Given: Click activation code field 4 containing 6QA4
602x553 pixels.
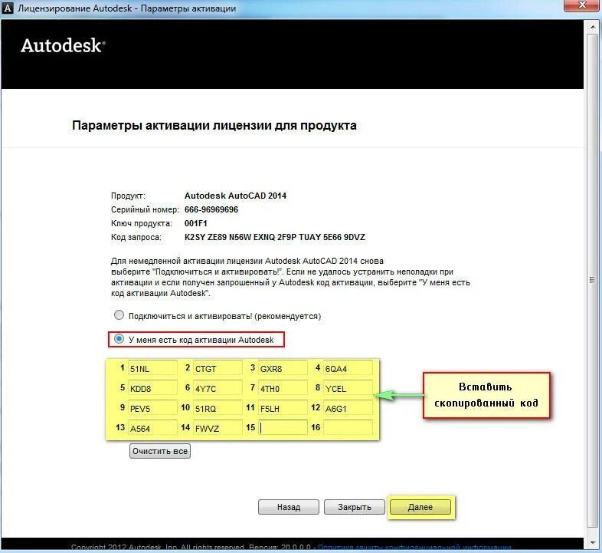Looking at the screenshot, I should point(348,368).
